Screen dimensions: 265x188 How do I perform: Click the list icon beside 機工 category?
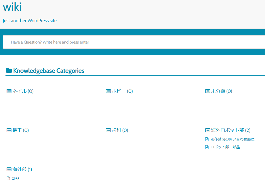9,130
